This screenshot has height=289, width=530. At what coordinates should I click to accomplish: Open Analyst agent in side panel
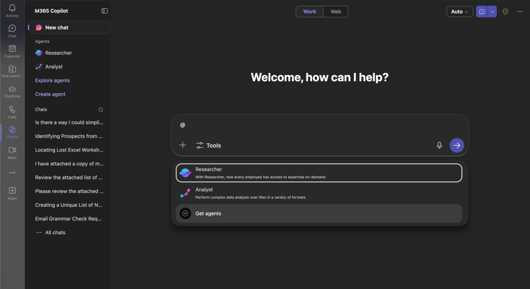pos(49,67)
